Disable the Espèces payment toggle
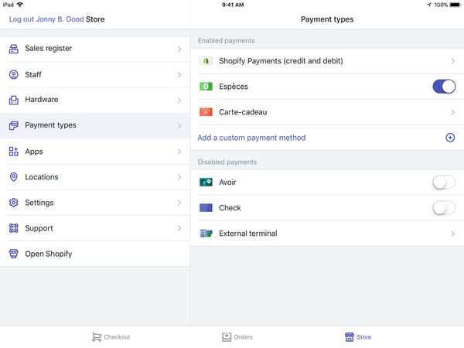464x348 pixels. click(443, 87)
